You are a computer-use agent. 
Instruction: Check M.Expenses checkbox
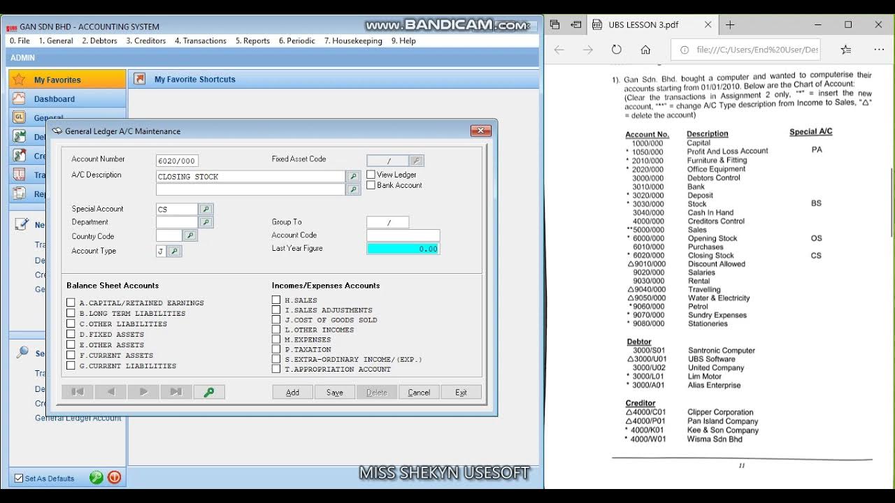[x=276, y=339]
